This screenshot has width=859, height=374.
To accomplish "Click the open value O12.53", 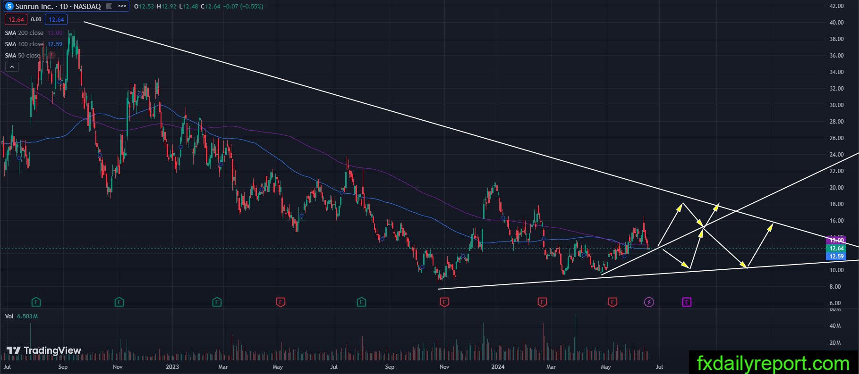I will point(144,7).
